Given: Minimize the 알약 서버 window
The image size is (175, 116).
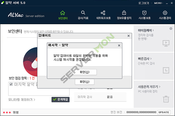Looking at the screenshot, I should pyautogui.click(x=167, y=3).
